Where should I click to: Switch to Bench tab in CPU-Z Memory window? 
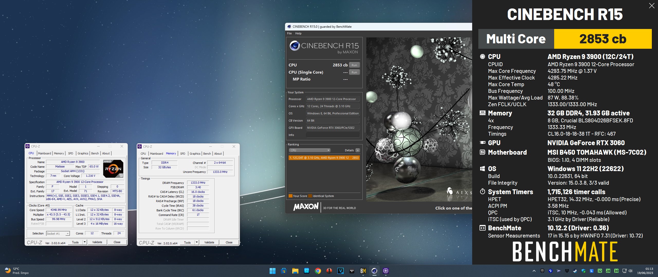[207, 154]
